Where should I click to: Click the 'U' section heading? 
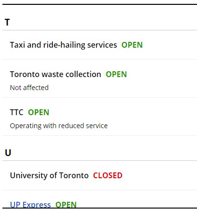pos(8,153)
